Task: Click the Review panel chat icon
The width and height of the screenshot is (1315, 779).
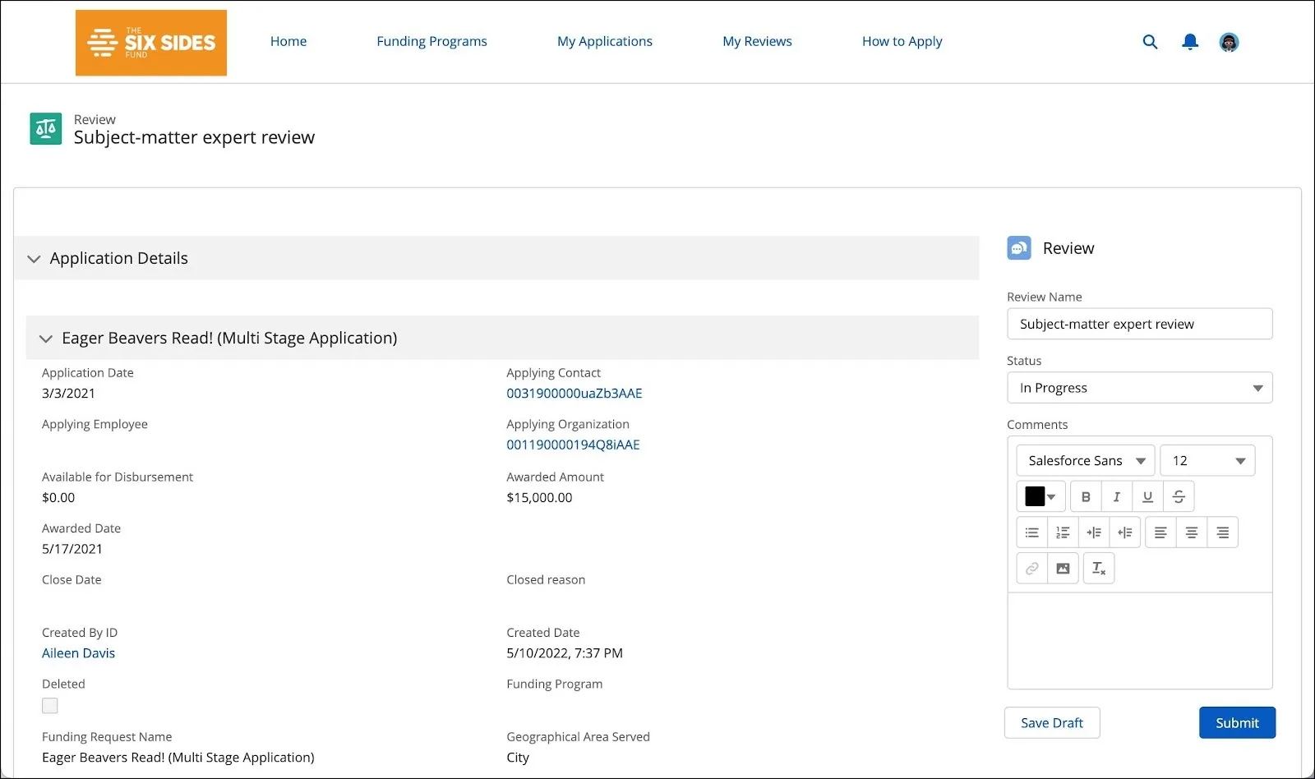Action: pyautogui.click(x=1019, y=248)
